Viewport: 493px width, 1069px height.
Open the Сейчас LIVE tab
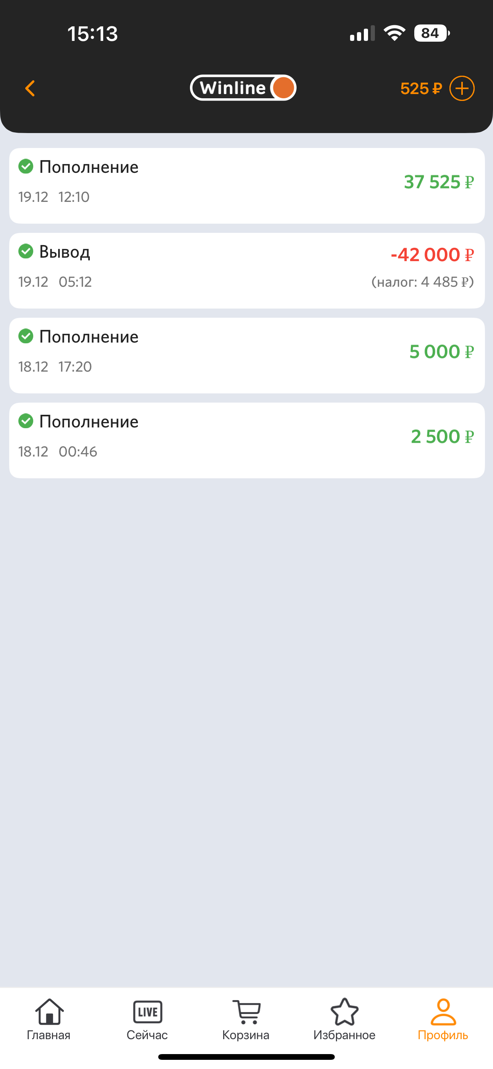[147, 1019]
